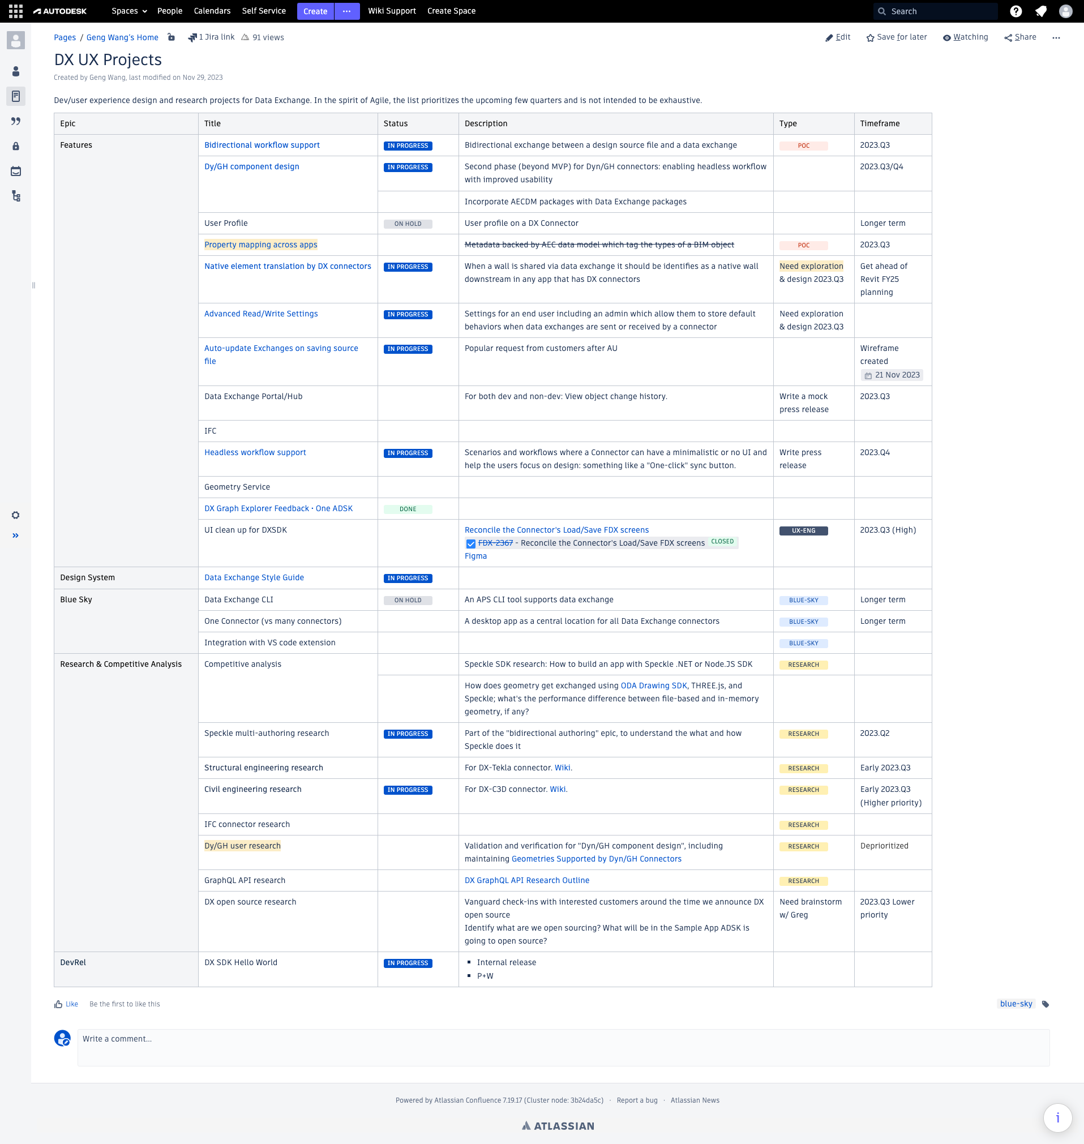Open the quote blog icon in sidebar
1084x1144 pixels.
[16, 121]
